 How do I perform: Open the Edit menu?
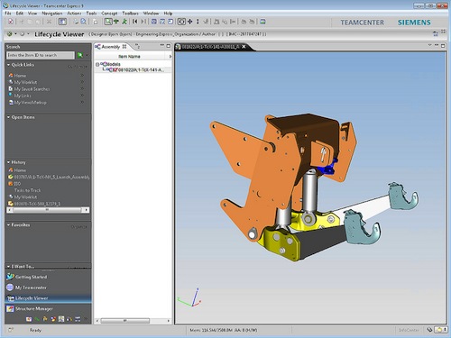tap(20, 14)
